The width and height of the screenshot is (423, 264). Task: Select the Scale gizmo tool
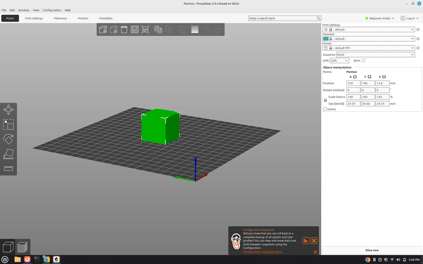[x=8, y=124]
